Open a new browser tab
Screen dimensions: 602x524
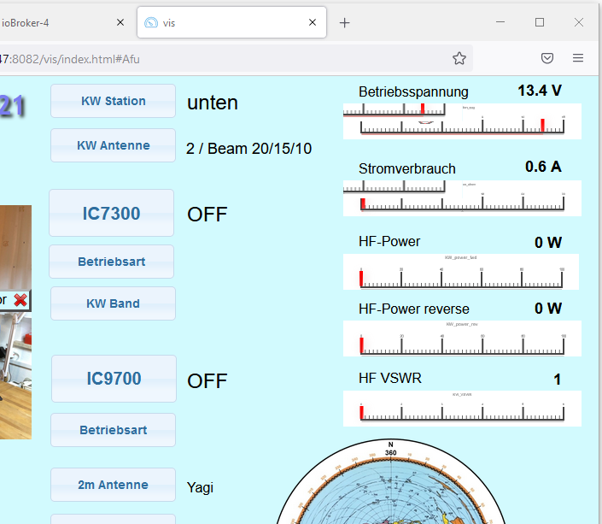(344, 23)
